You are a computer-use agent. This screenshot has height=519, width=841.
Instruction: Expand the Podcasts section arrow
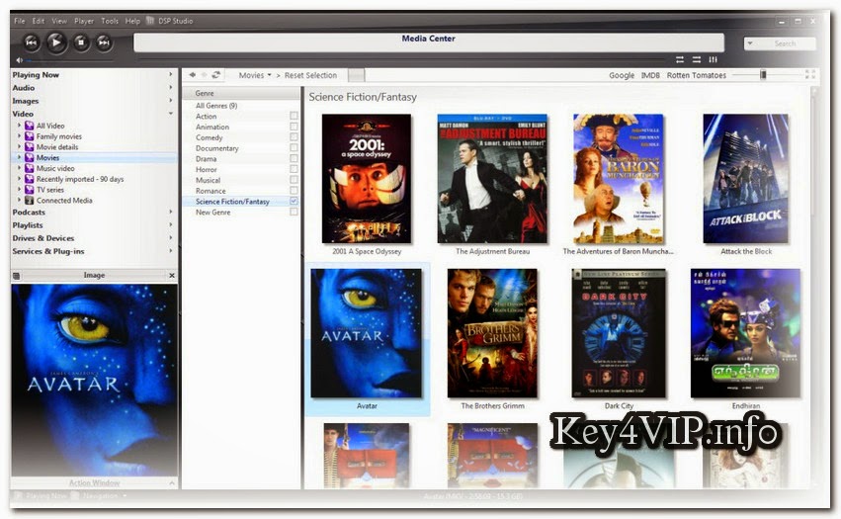click(171, 212)
